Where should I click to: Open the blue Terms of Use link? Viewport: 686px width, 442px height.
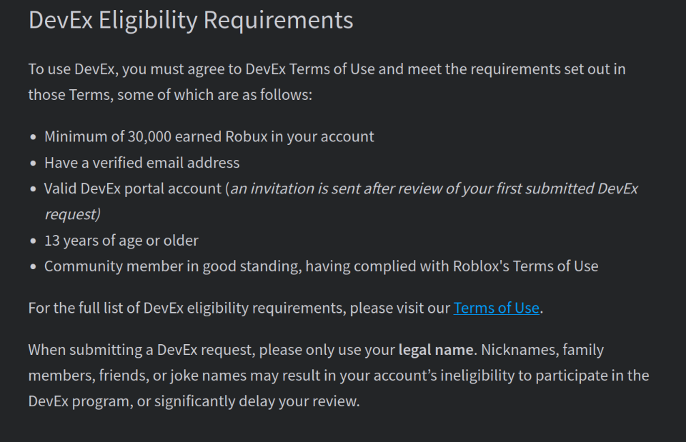click(496, 308)
